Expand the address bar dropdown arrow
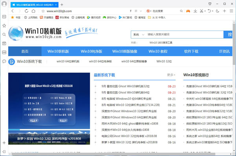Viewport: 236px width, 156px height. coord(141,11)
